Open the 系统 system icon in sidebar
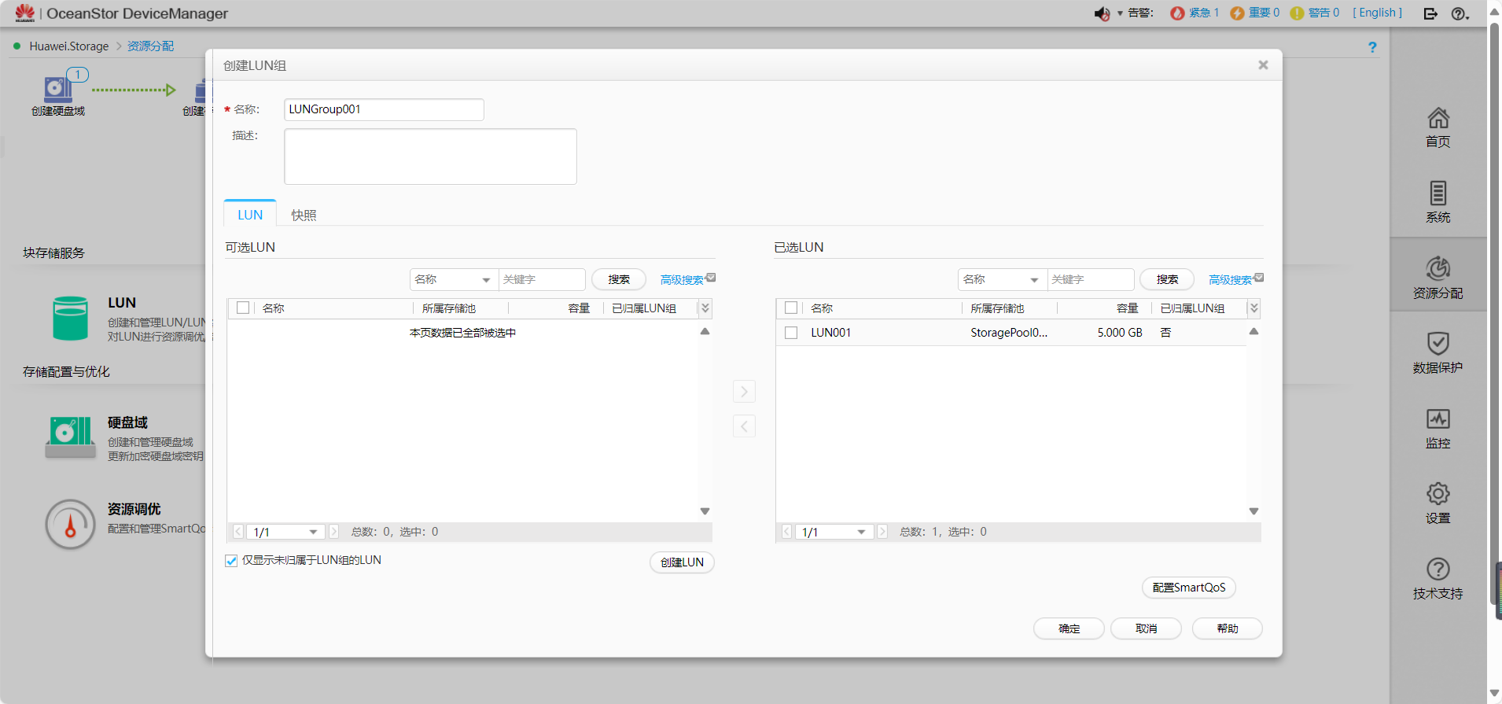The image size is (1502, 704). 1438,194
